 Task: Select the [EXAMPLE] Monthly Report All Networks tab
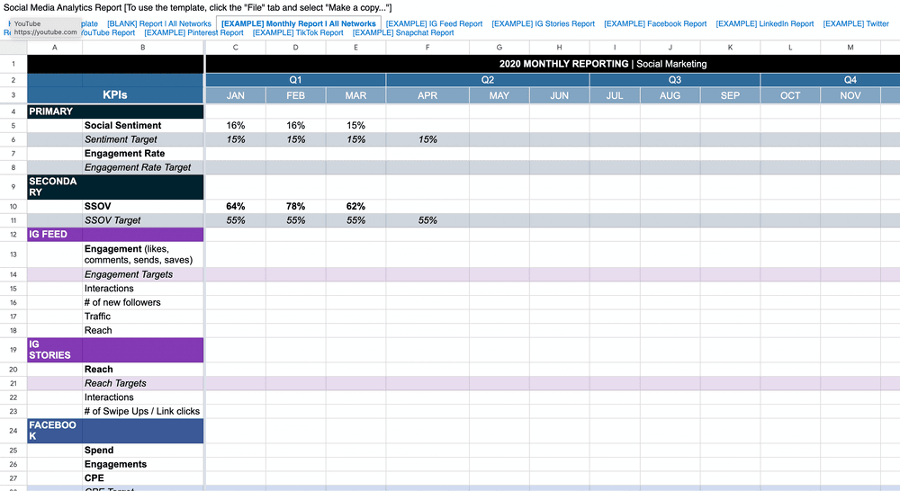tap(298, 23)
